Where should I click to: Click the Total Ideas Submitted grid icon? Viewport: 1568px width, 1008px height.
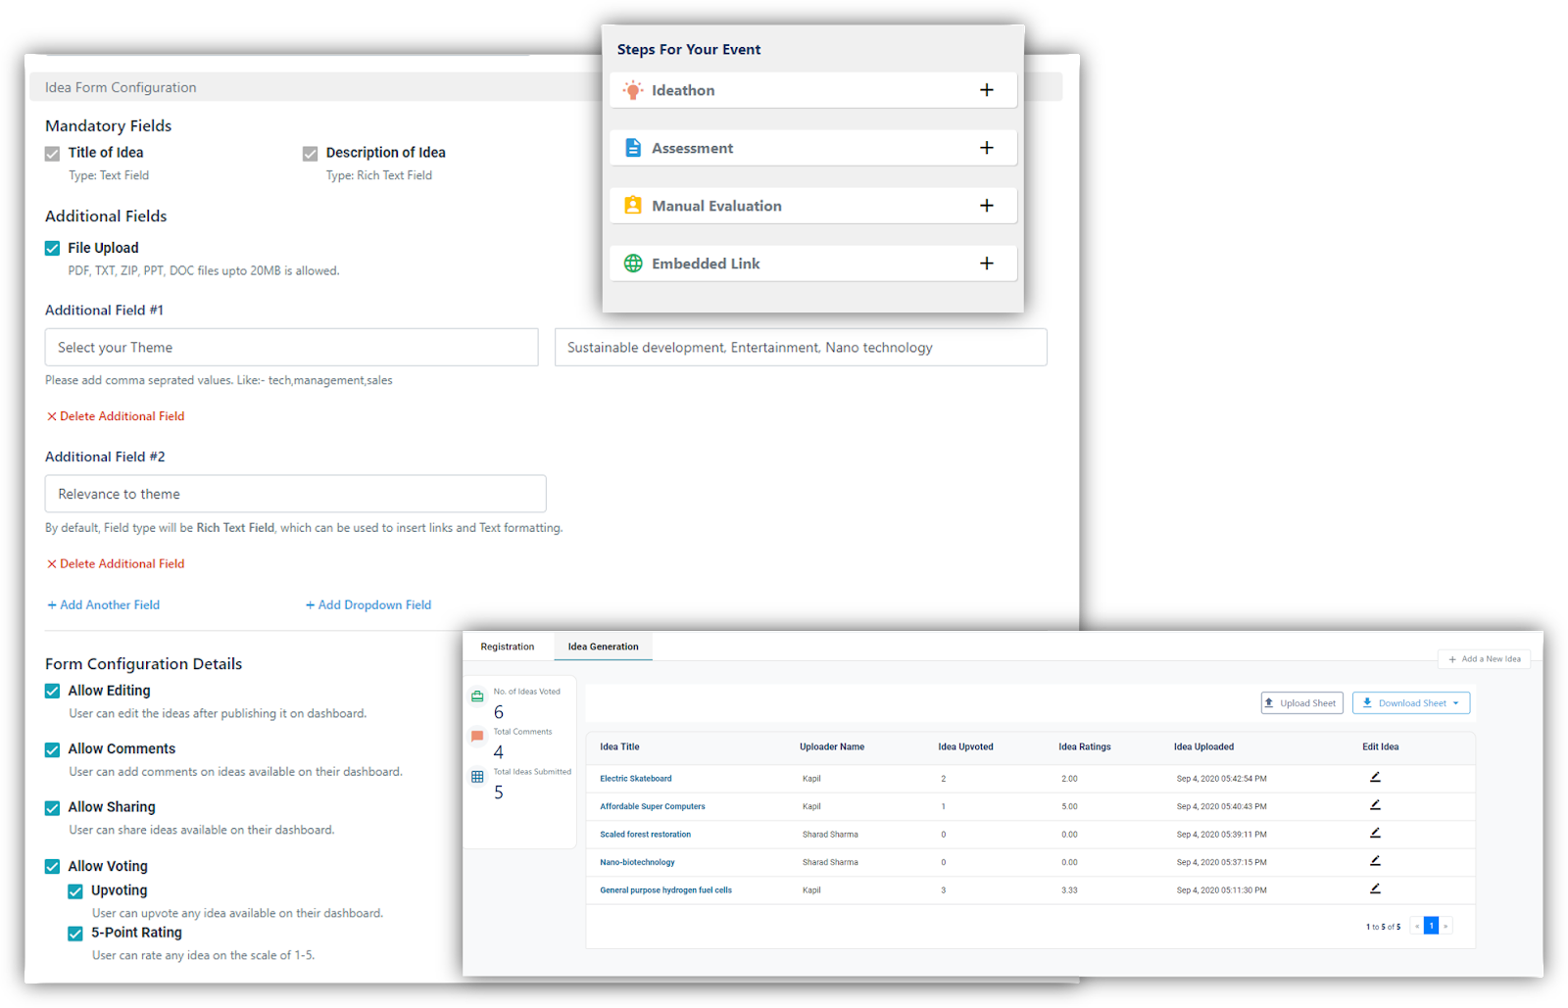pyautogui.click(x=477, y=777)
